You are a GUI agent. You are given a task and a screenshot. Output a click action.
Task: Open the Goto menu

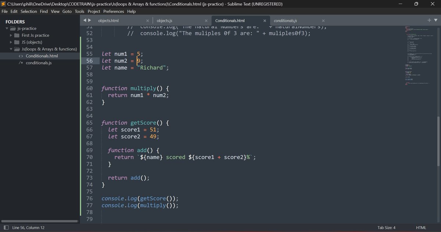67,11
